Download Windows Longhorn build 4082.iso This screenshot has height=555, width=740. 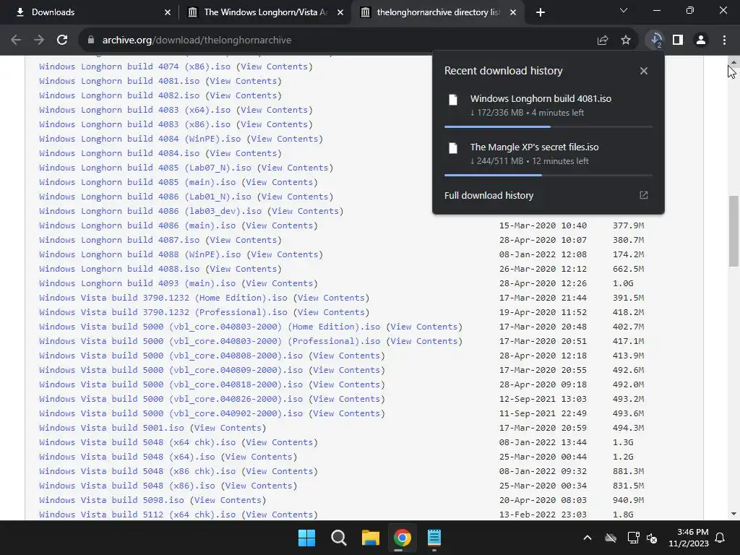click(119, 95)
